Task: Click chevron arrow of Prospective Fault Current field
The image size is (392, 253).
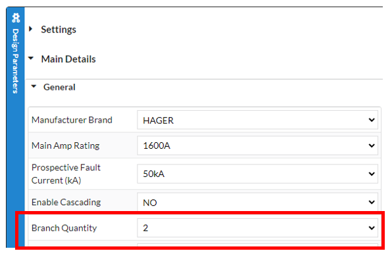Action: [x=372, y=174]
